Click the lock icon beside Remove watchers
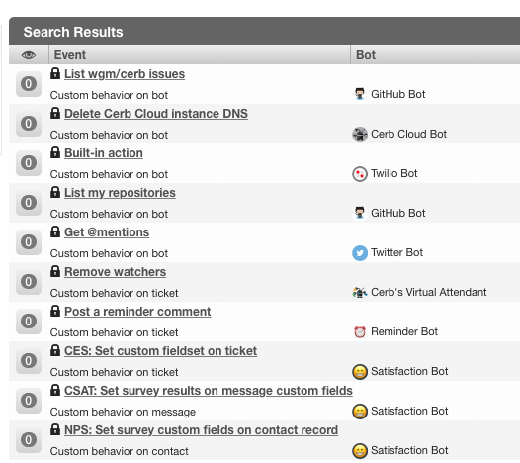 [x=55, y=271]
